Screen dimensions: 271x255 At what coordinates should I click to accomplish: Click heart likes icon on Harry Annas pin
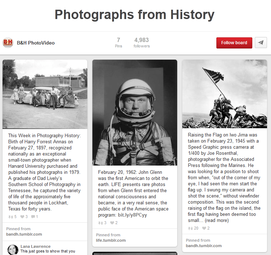(22, 217)
